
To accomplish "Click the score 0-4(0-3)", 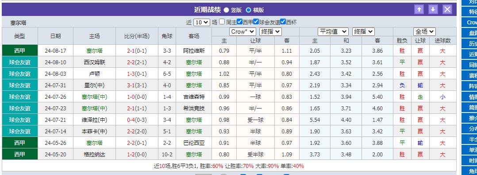I will pos(137,120).
